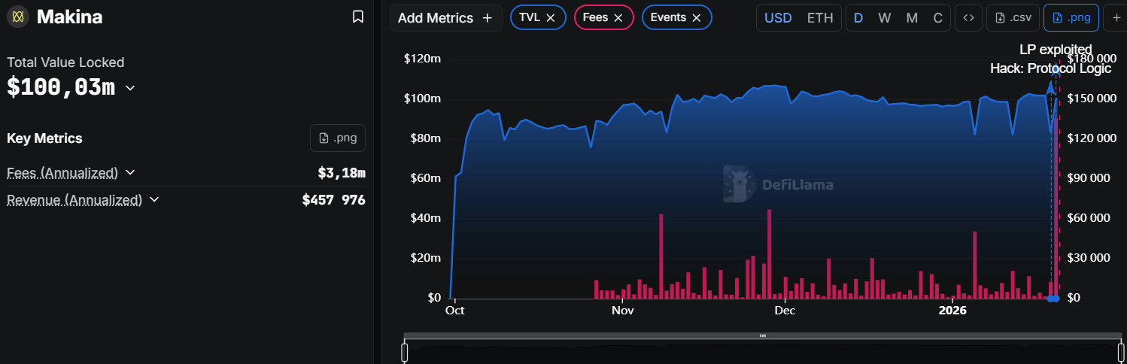The image size is (1127, 364).
Task: Expand Fees (Annualized) details
Action: click(x=130, y=172)
